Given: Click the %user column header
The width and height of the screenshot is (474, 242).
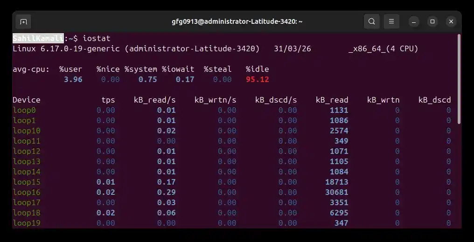Looking at the screenshot, I should coord(71,69).
